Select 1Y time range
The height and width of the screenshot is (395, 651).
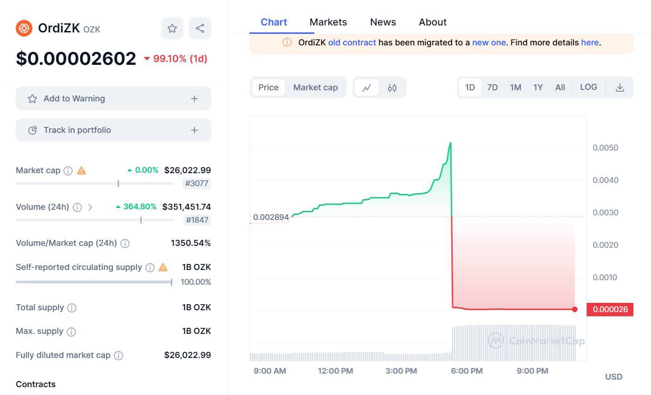tap(538, 88)
